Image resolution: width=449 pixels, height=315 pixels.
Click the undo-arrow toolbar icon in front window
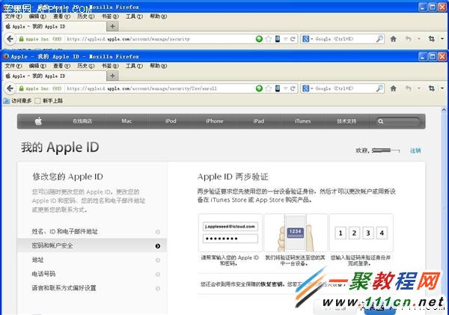point(409,88)
